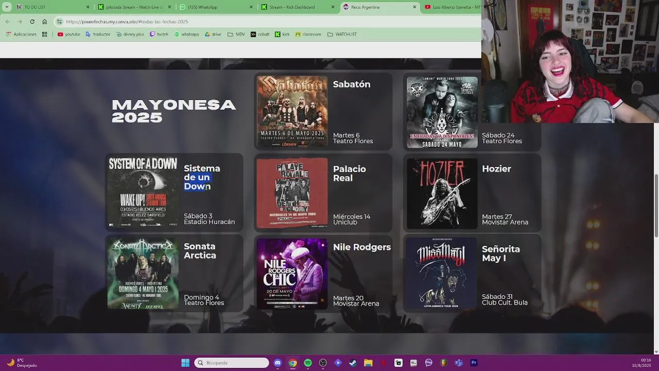Open the youtube bookmark
The image size is (659, 371).
(x=69, y=34)
